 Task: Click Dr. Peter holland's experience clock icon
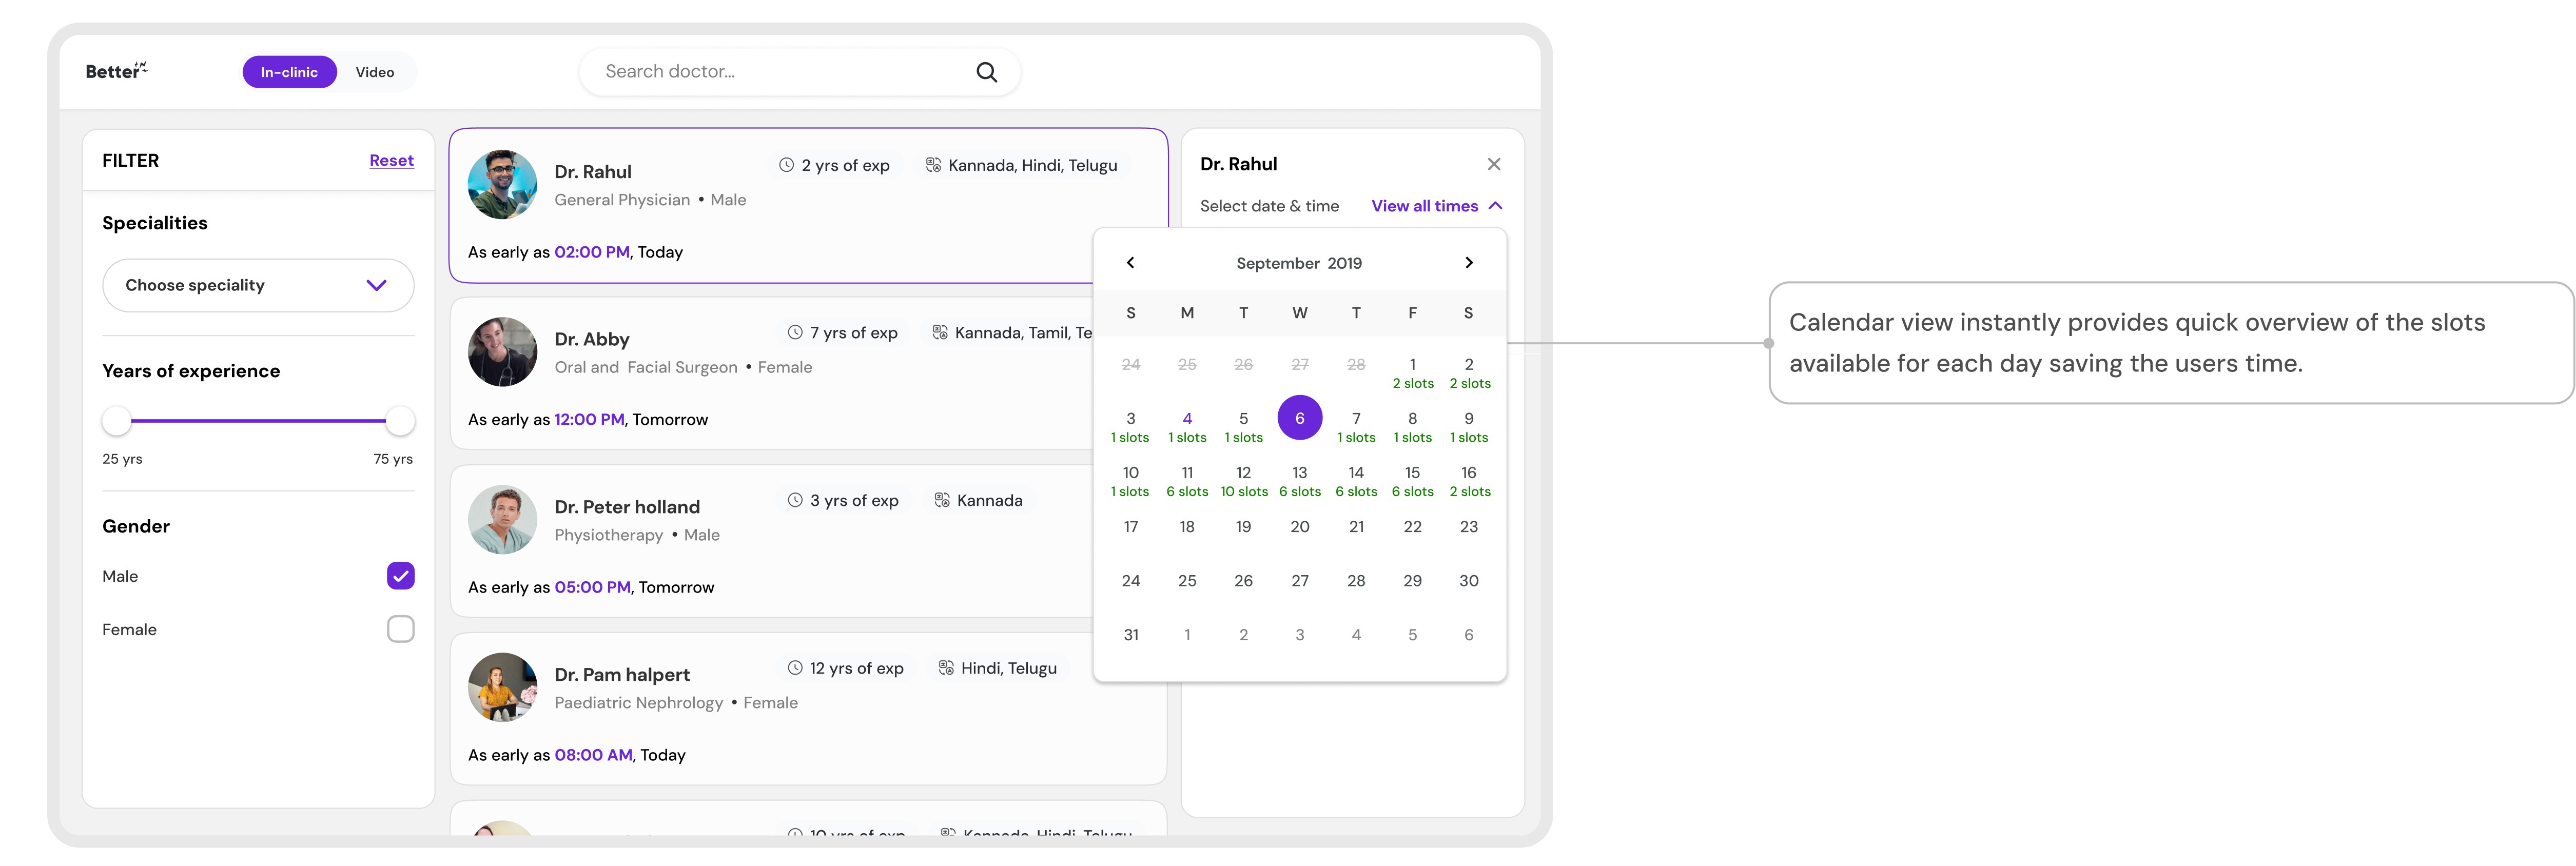(795, 500)
